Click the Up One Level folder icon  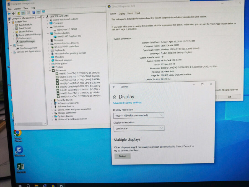click(x=19, y=13)
